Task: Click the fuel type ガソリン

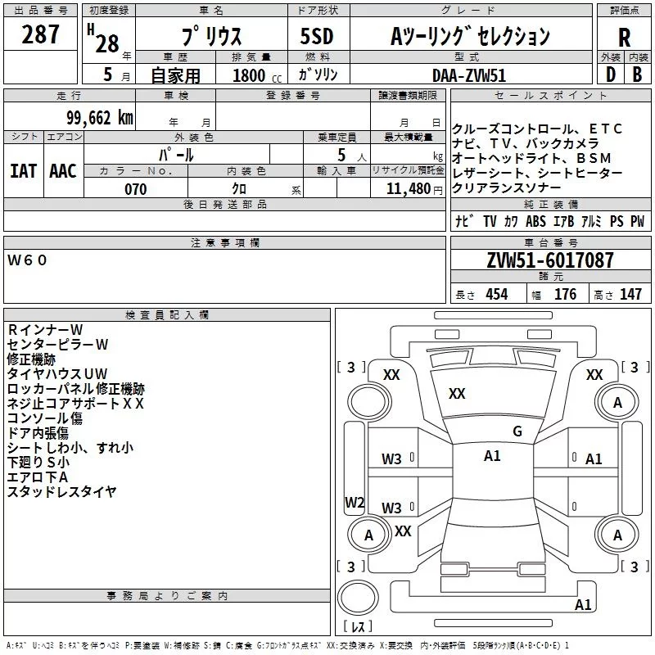Action: [x=318, y=75]
